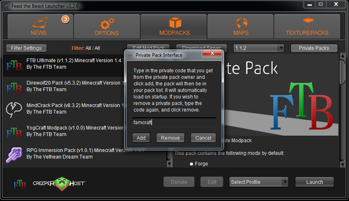Click the news notification badge showing 3

(x=66, y=19)
